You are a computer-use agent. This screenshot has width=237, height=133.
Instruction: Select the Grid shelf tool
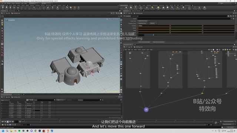click(18, 8)
